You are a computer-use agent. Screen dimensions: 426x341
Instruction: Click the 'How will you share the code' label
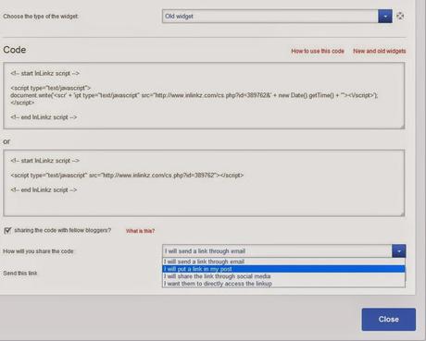coord(39,251)
